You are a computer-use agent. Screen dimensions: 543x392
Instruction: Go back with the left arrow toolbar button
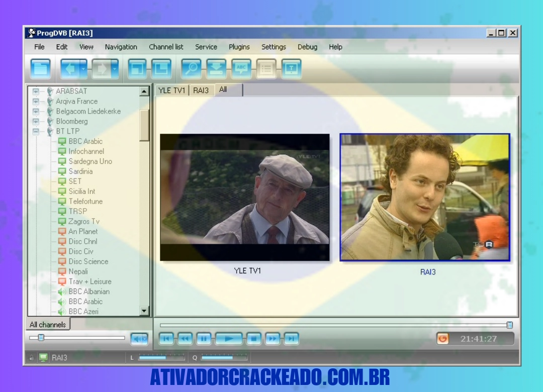[70, 68]
